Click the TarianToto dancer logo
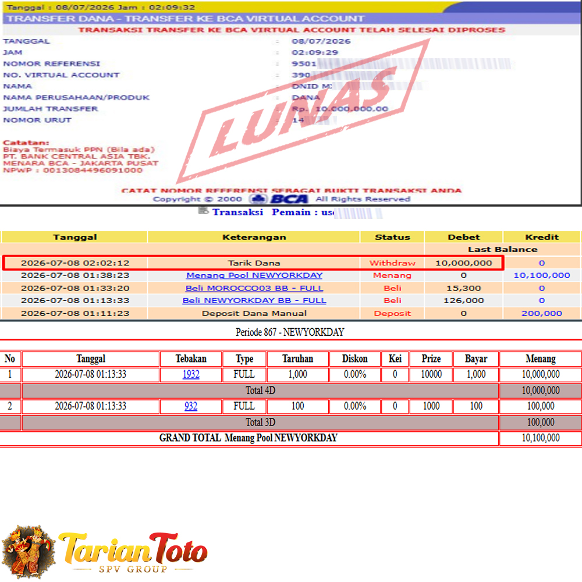 tap(29, 552)
